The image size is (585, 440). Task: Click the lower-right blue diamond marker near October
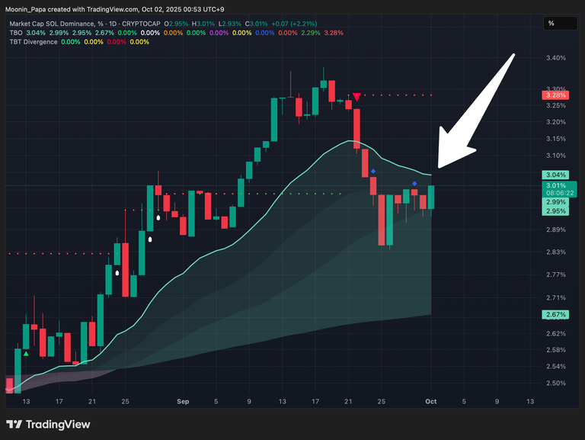[414, 184]
